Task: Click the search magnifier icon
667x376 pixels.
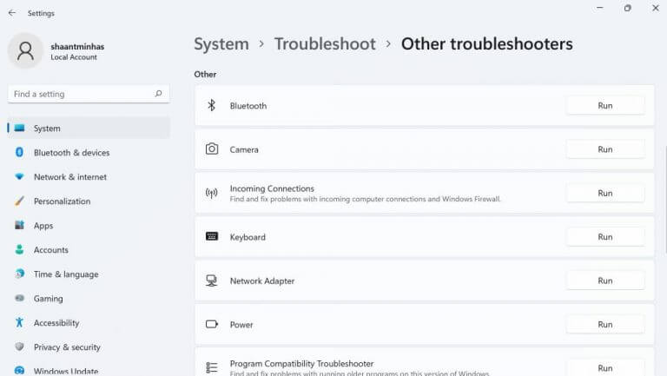Action: pyautogui.click(x=158, y=94)
